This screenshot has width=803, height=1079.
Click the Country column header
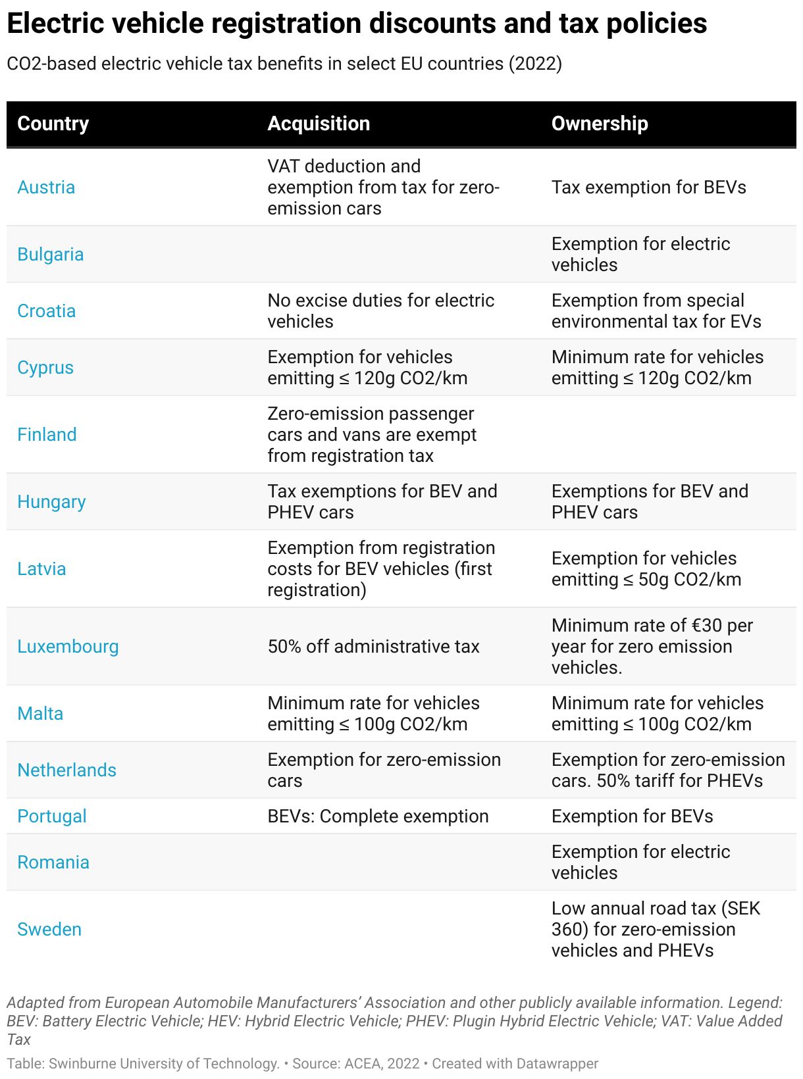pyautogui.click(x=53, y=124)
